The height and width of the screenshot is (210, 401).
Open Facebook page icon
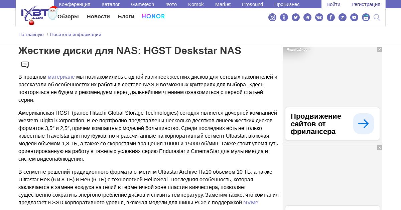click(x=331, y=17)
